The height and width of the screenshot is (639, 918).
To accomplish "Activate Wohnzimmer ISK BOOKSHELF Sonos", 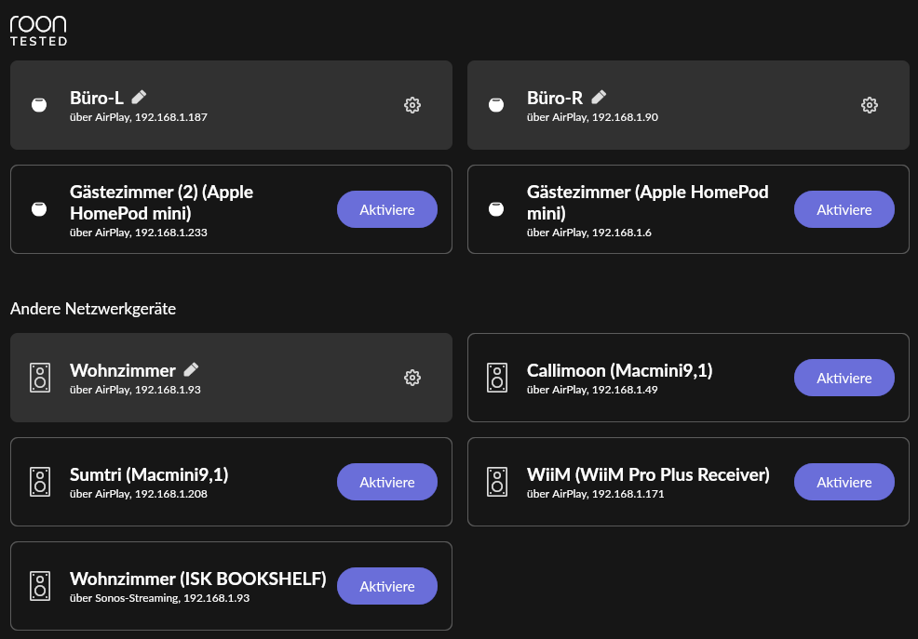I will click(387, 586).
